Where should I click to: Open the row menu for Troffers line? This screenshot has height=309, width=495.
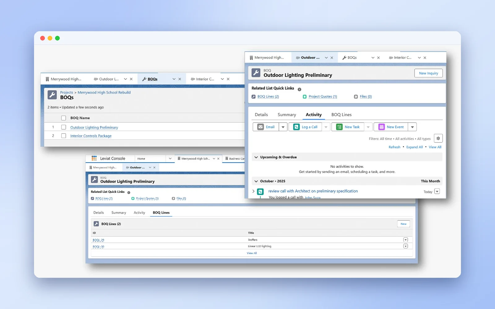click(x=406, y=240)
